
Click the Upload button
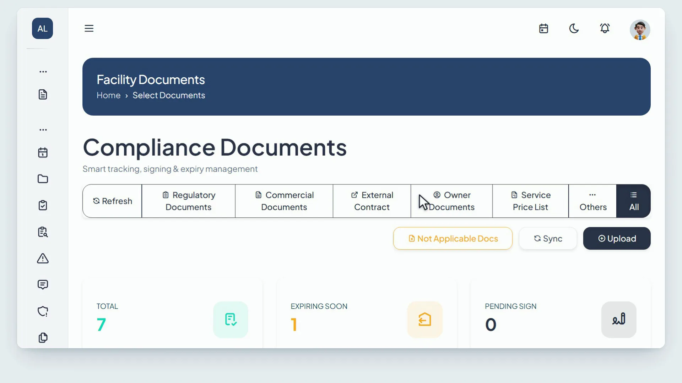(617, 238)
